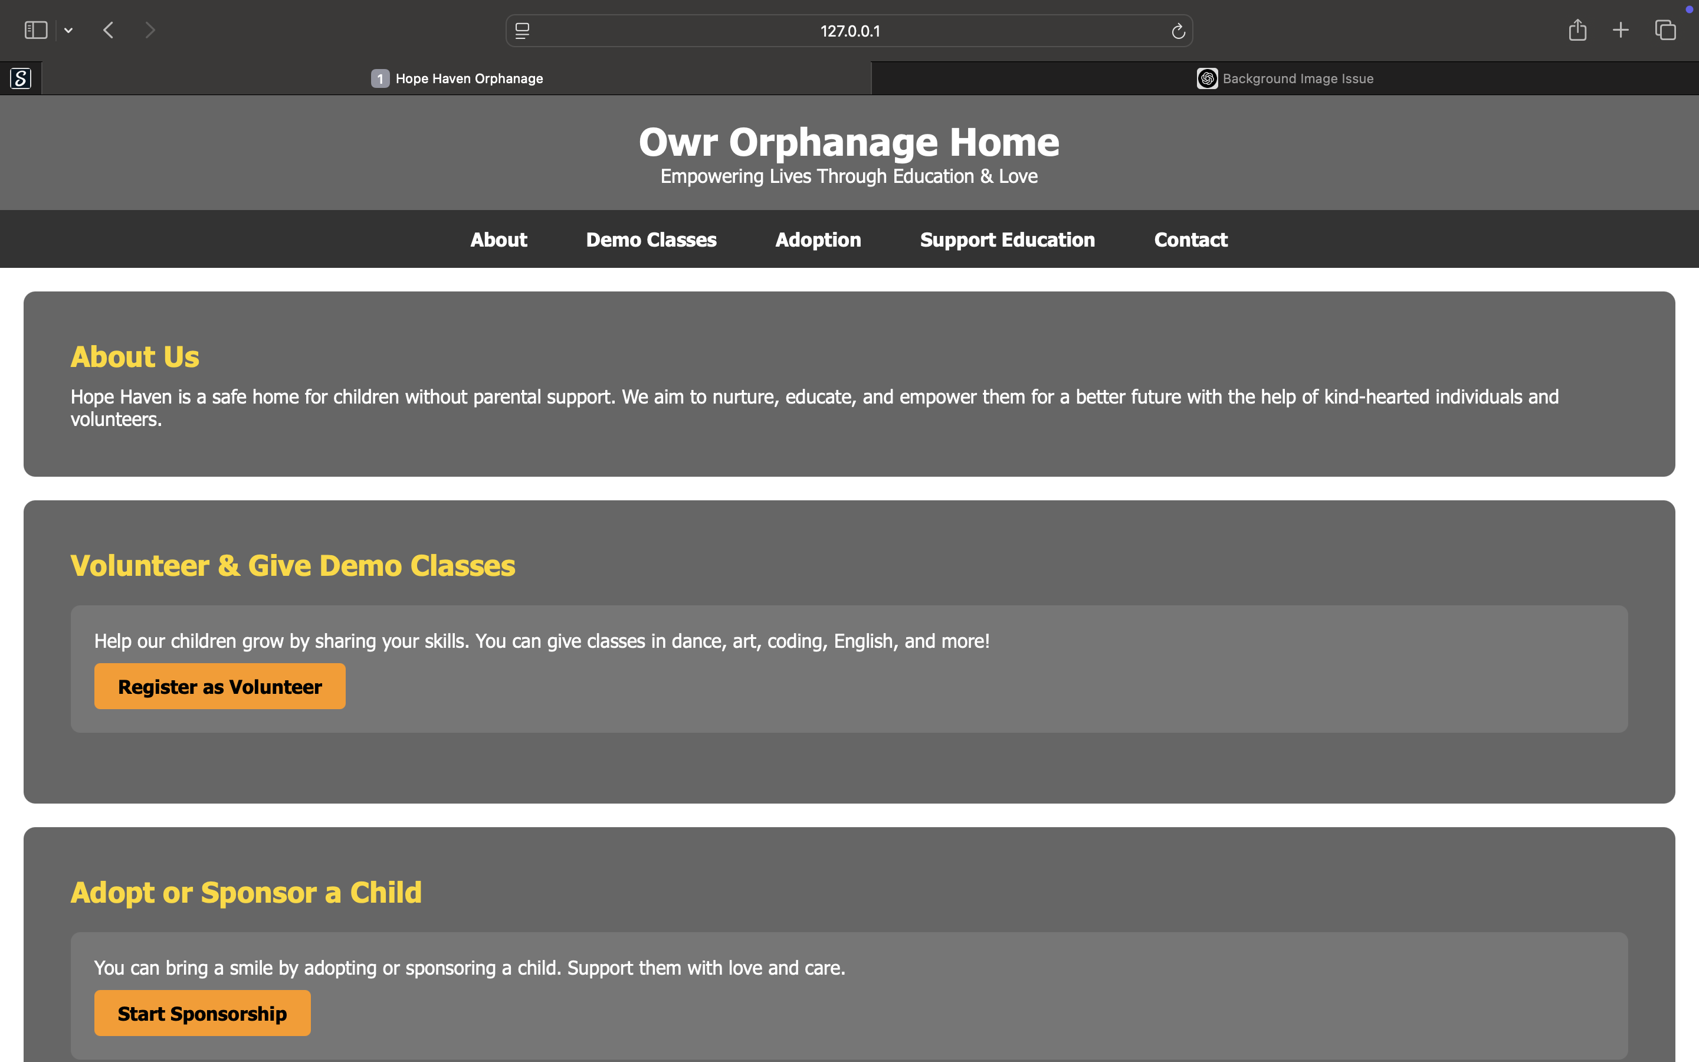The height and width of the screenshot is (1062, 1699).
Task: Go back with the back arrow
Action: click(x=108, y=30)
